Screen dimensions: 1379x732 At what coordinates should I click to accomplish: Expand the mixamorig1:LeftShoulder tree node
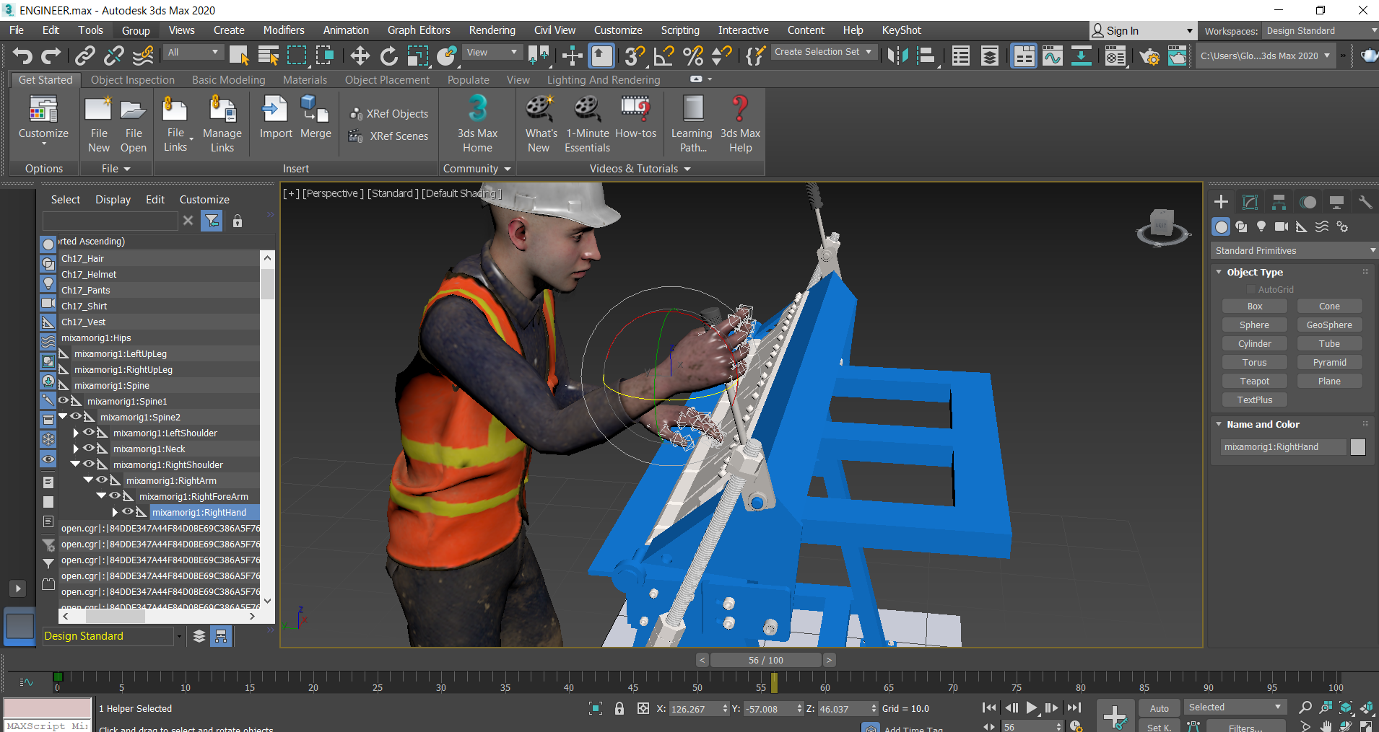[x=76, y=433]
